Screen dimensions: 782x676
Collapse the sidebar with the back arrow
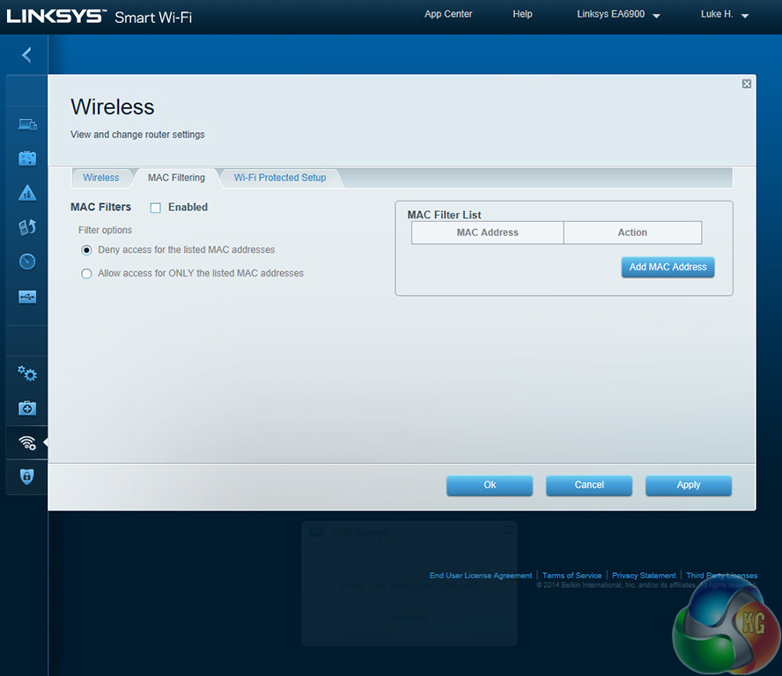pos(27,55)
